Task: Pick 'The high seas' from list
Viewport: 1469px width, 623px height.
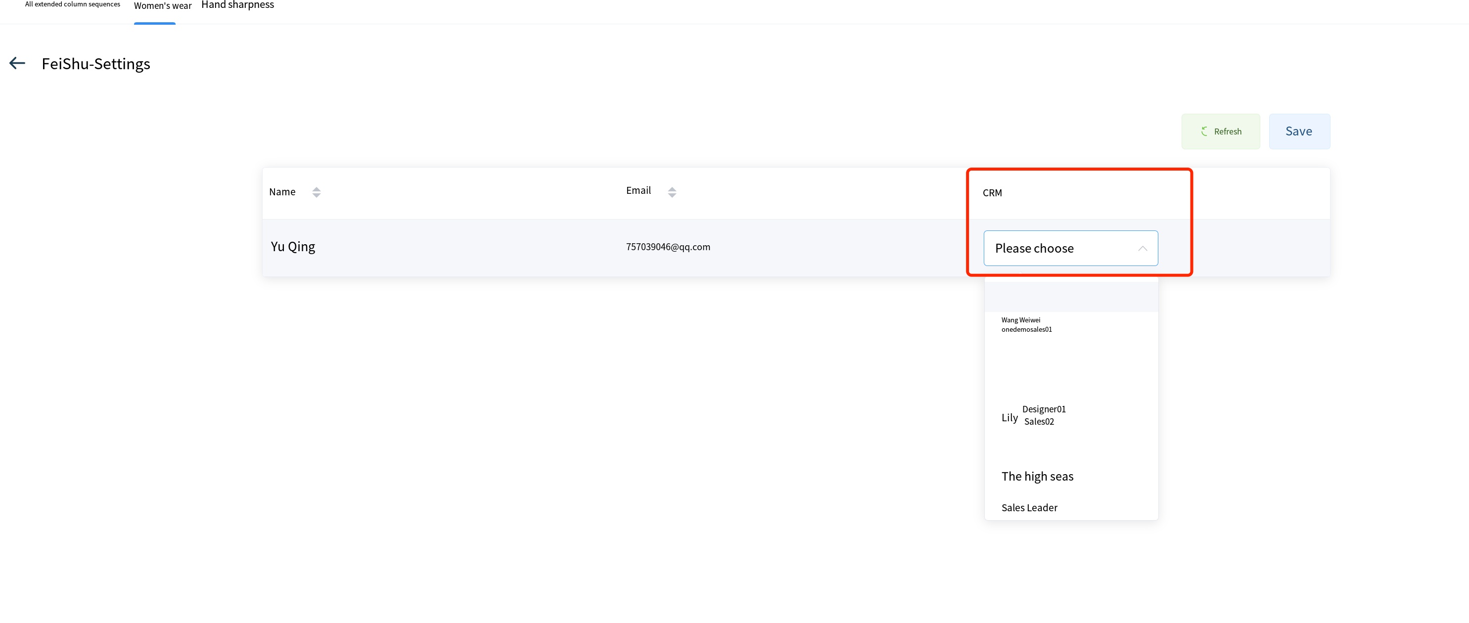Action: 1037,477
